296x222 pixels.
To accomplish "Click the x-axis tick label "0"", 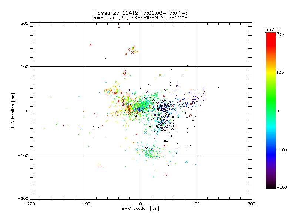I will click(141, 204).
